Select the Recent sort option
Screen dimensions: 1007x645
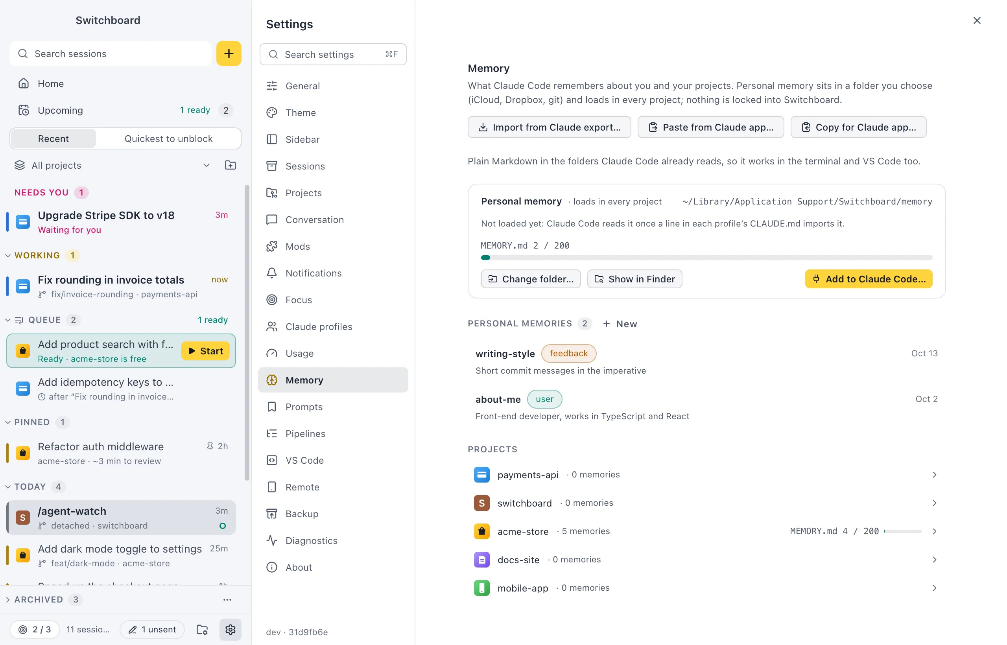pos(53,138)
